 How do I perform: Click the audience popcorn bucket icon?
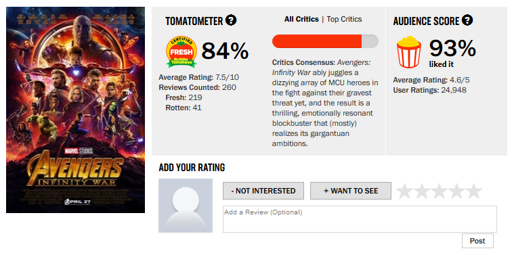(408, 52)
